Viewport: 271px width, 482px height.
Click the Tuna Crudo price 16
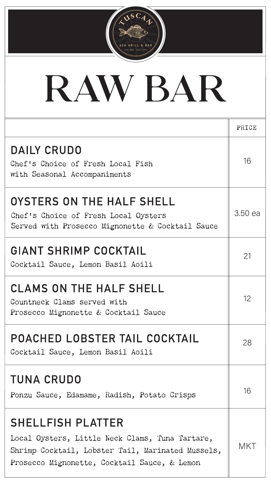point(247,391)
